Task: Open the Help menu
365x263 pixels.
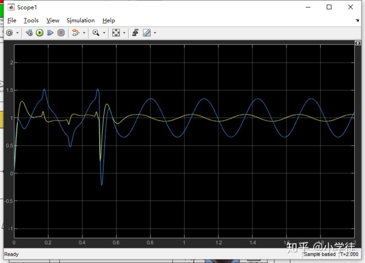Action: [108, 20]
